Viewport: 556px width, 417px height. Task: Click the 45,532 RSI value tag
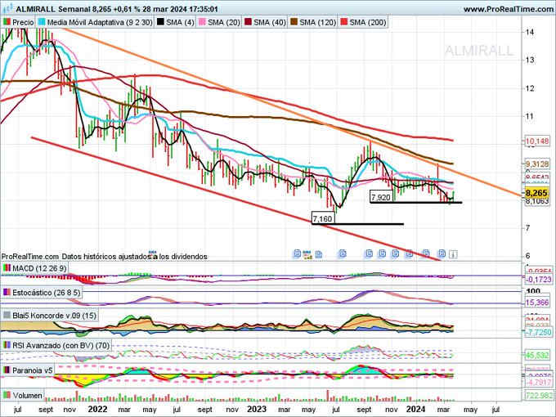[x=537, y=355]
